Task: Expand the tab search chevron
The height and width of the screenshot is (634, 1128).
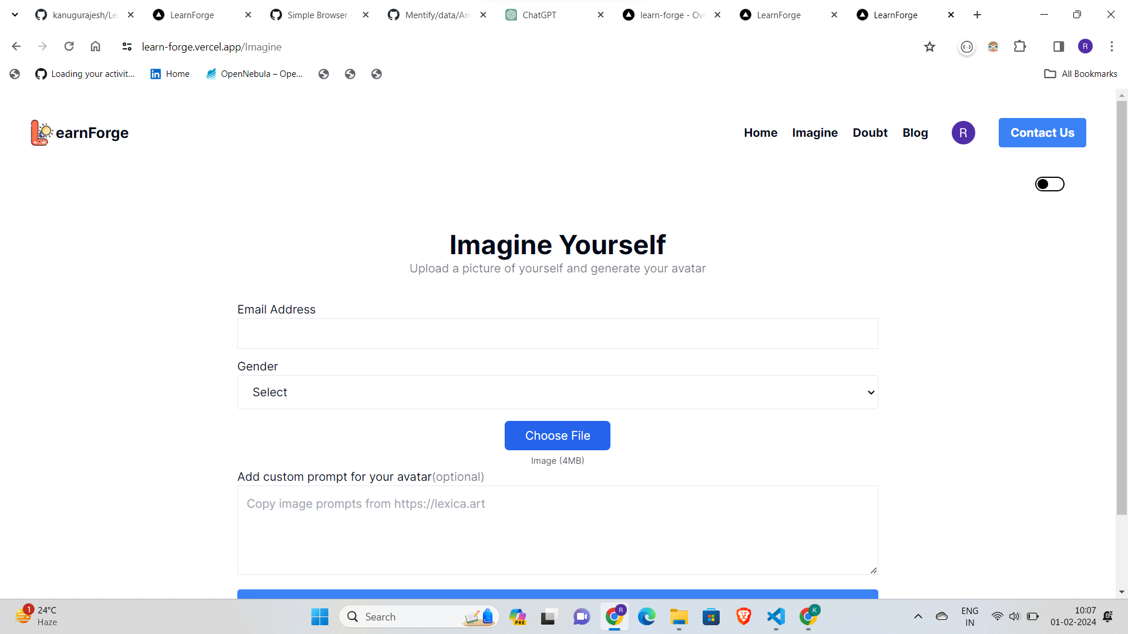Action: [15, 15]
